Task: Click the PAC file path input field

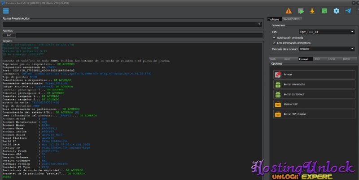Action: [139, 35]
